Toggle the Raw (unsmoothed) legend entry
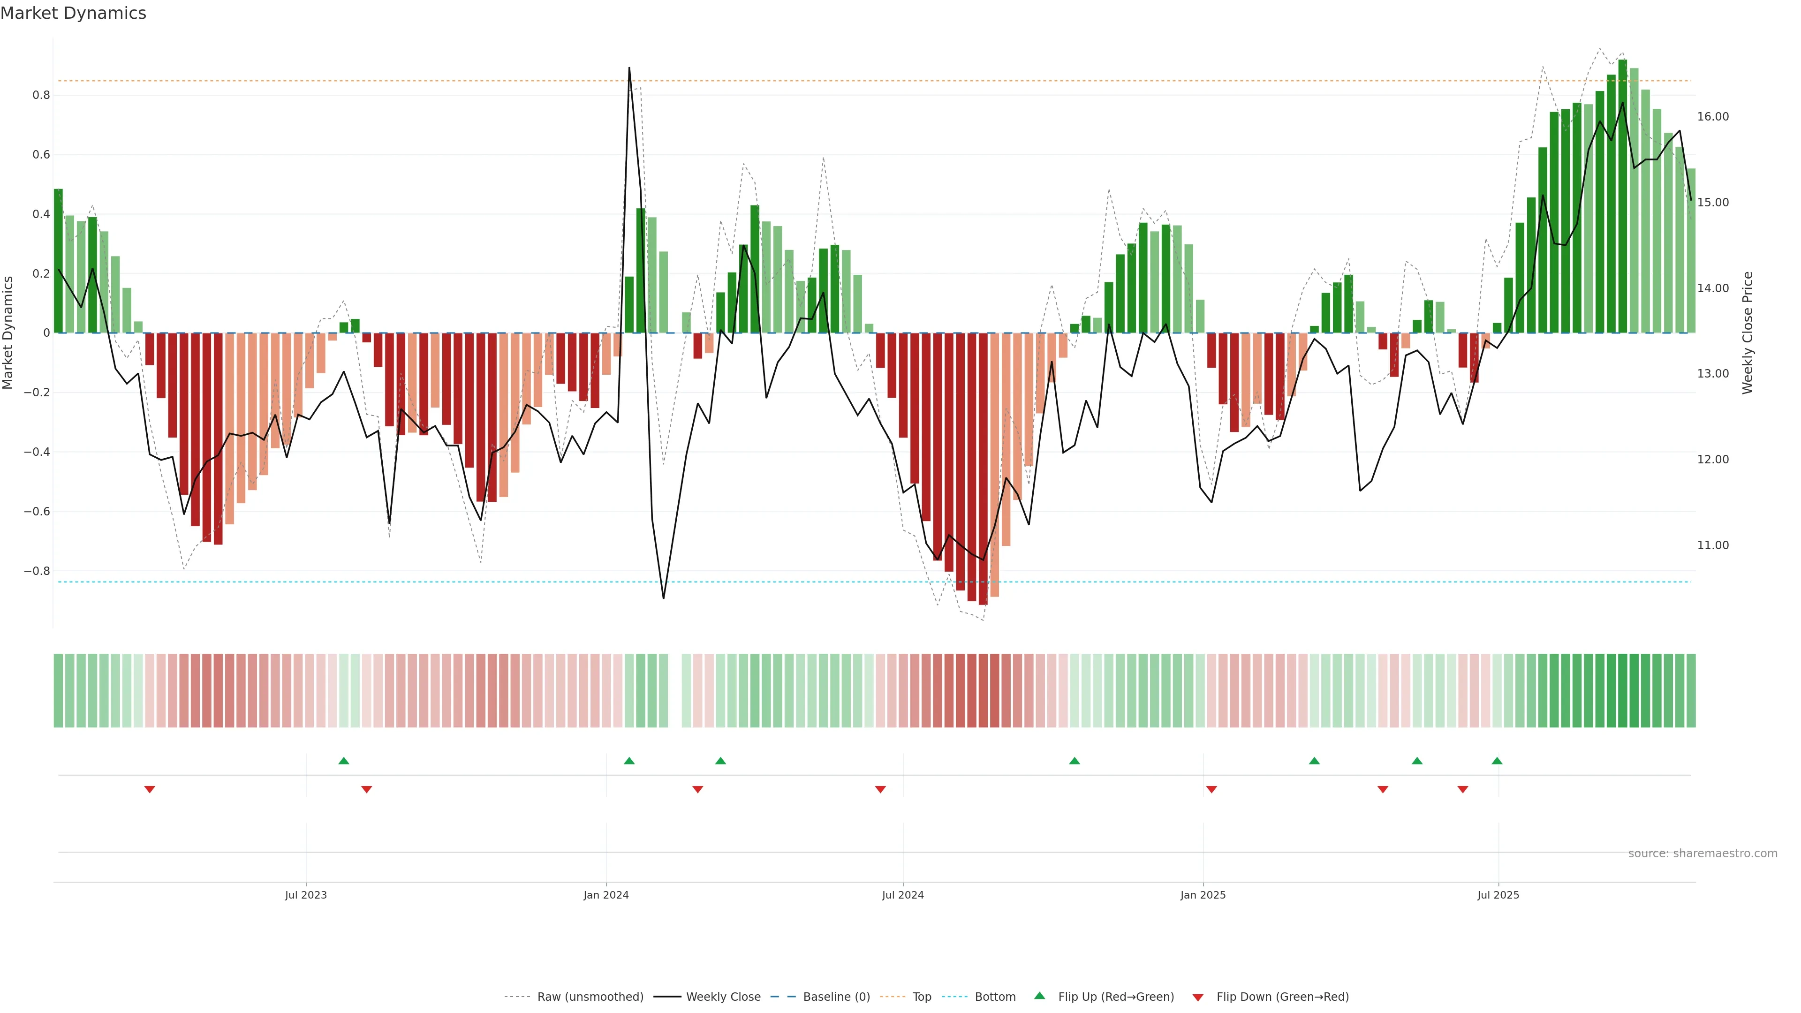Image resolution: width=1801 pixels, height=1013 pixels. coord(590,997)
